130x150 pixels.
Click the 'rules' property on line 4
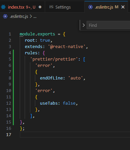click(31, 53)
